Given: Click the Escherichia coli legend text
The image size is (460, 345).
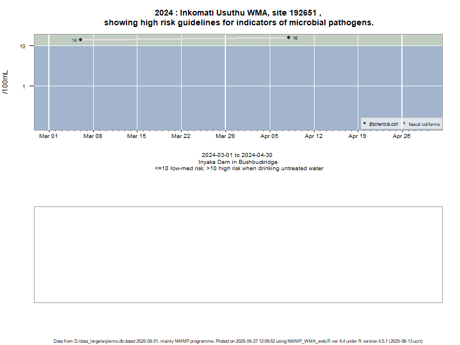Looking at the screenshot, I should 384,124.
